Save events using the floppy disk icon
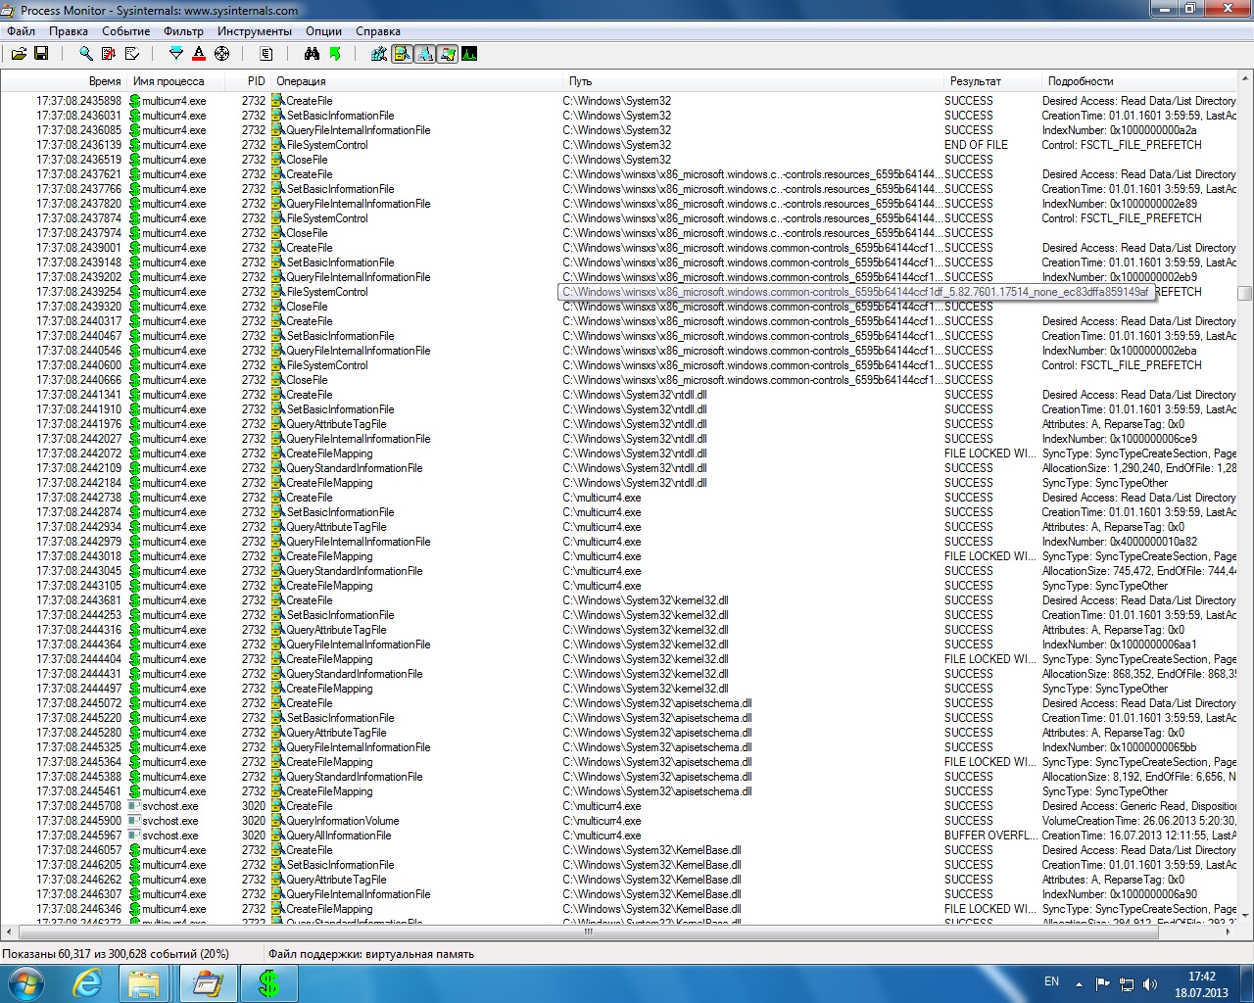Image resolution: width=1254 pixels, height=1003 pixels. point(41,54)
